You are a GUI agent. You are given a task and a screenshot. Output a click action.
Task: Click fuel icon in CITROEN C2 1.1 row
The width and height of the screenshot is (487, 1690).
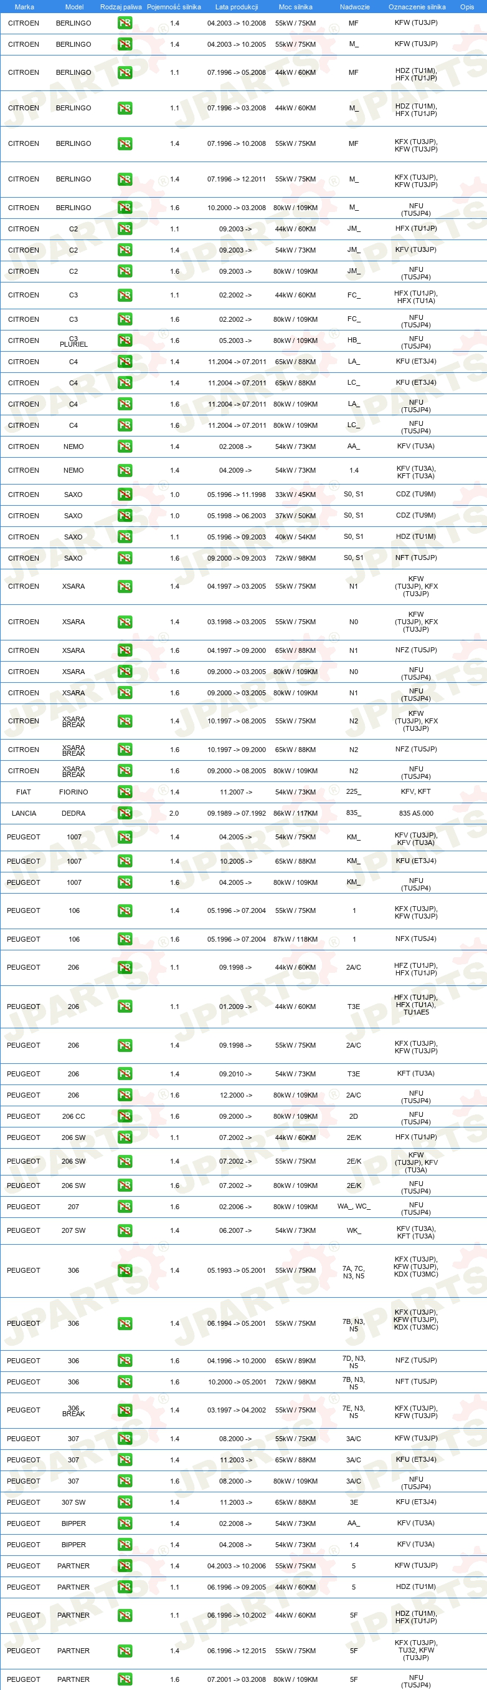point(125,229)
